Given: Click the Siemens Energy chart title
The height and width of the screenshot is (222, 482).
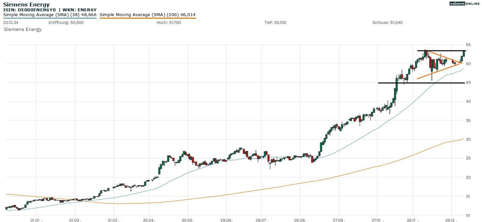Looking at the screenshot, I should [26, 4].
